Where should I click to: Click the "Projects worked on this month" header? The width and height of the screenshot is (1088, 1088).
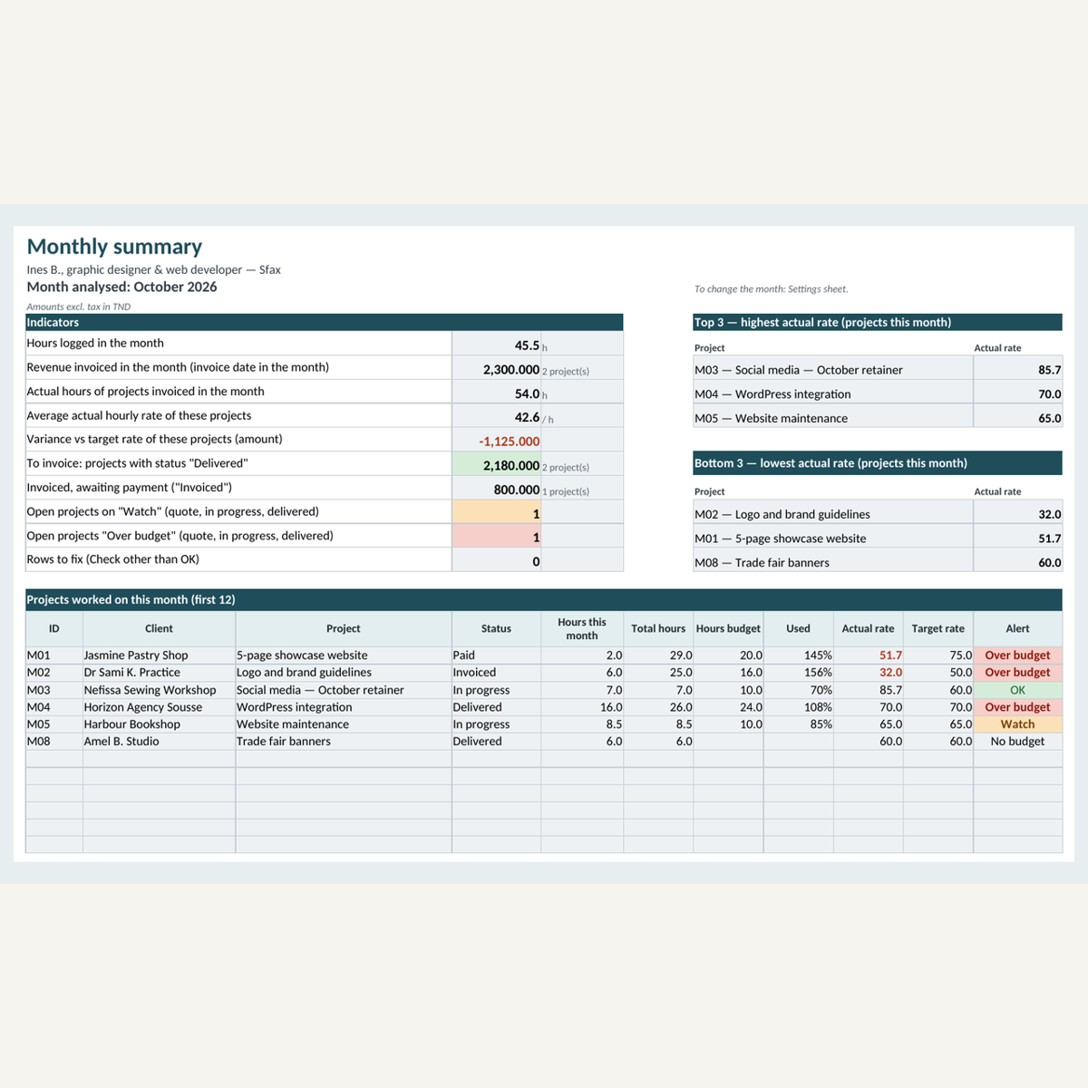[x=544, y=599]
